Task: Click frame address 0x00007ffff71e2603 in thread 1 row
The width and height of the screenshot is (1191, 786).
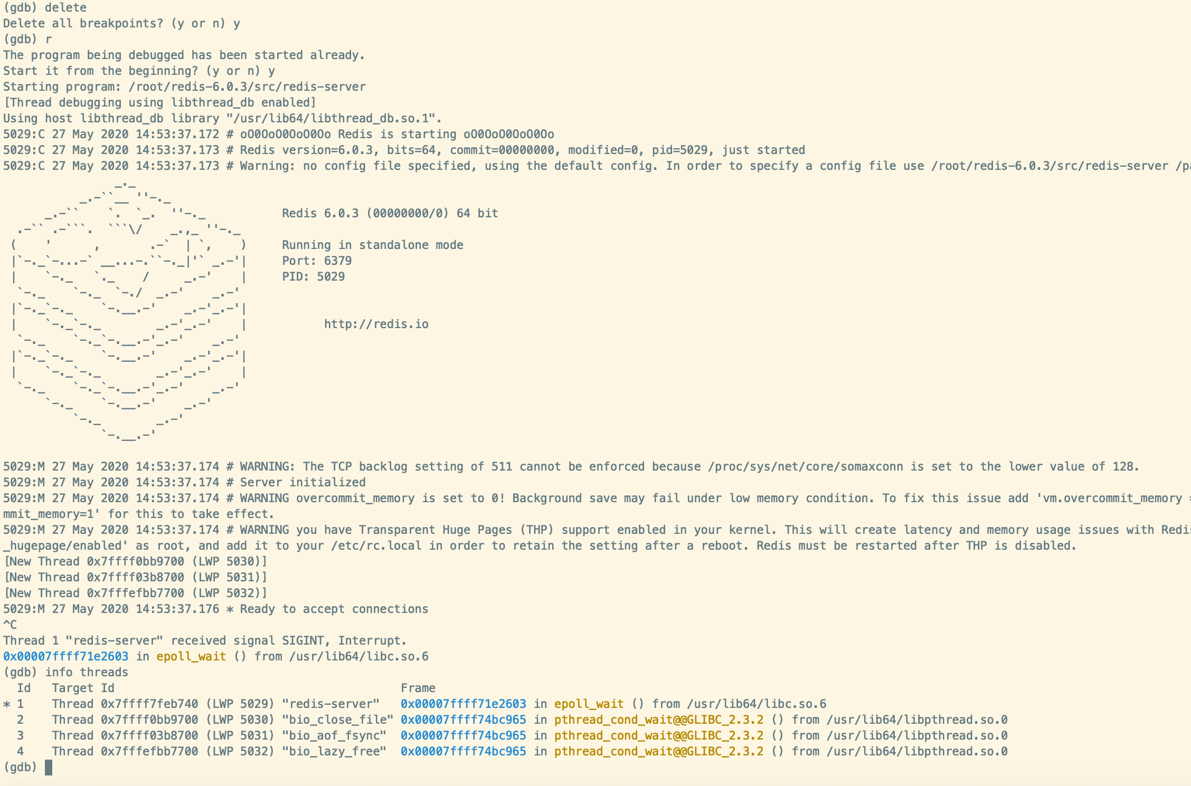Action: click(464, 704)
